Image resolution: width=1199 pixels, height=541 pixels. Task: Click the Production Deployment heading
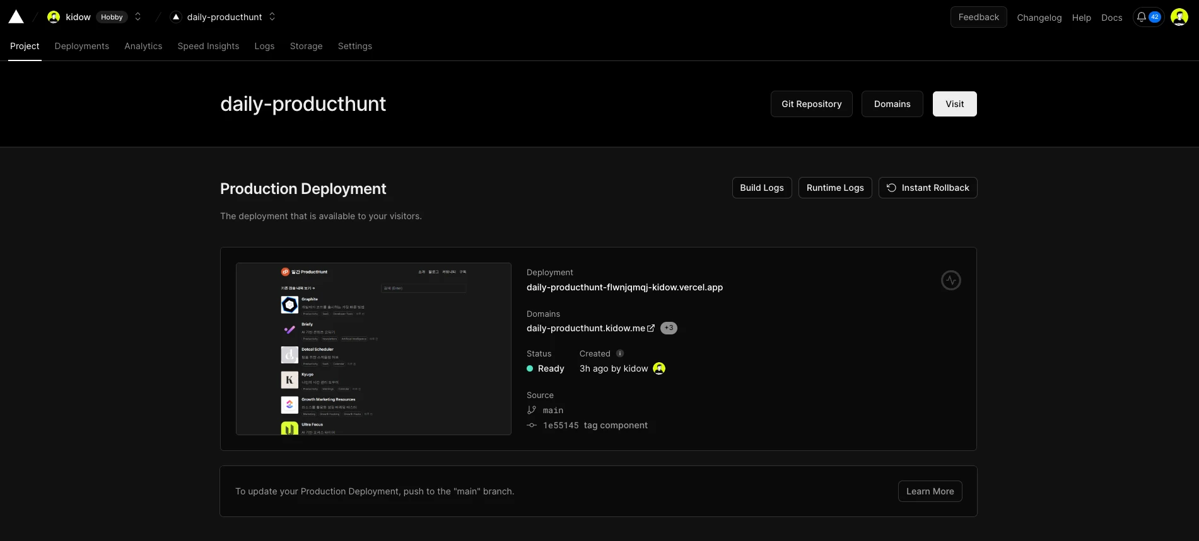[303, 189]
